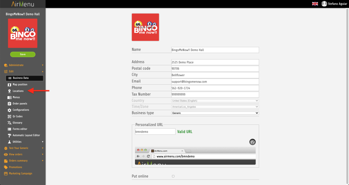Open Glossary link
Viewport: 349px width, 185px height.
click(x=17, y=123)
